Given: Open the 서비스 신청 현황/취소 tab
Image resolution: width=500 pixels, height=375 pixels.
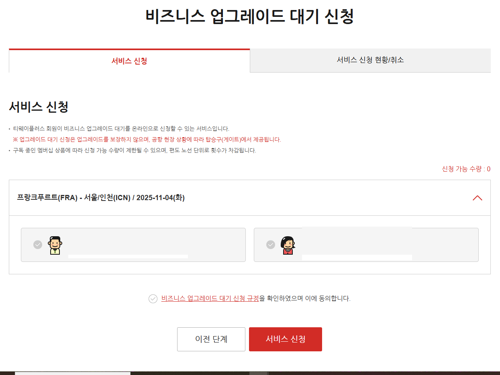Looking at the screenshot, I should pos(370,60).
